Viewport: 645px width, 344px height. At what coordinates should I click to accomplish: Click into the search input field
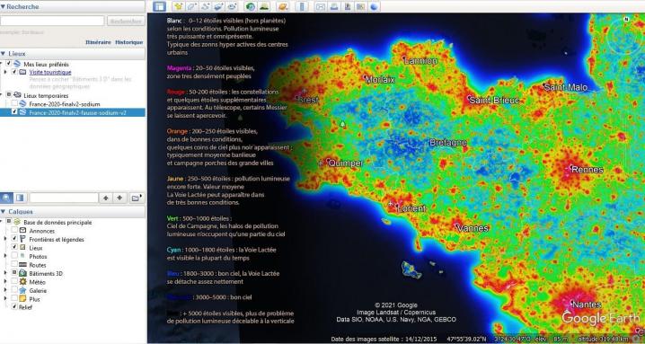click(x=52, y=21)
